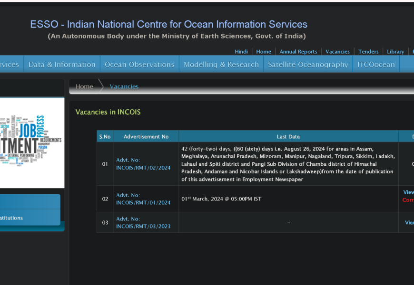The image size is (414, 285).
Task: Open the Data & Information menu
Action: point(62,64)
